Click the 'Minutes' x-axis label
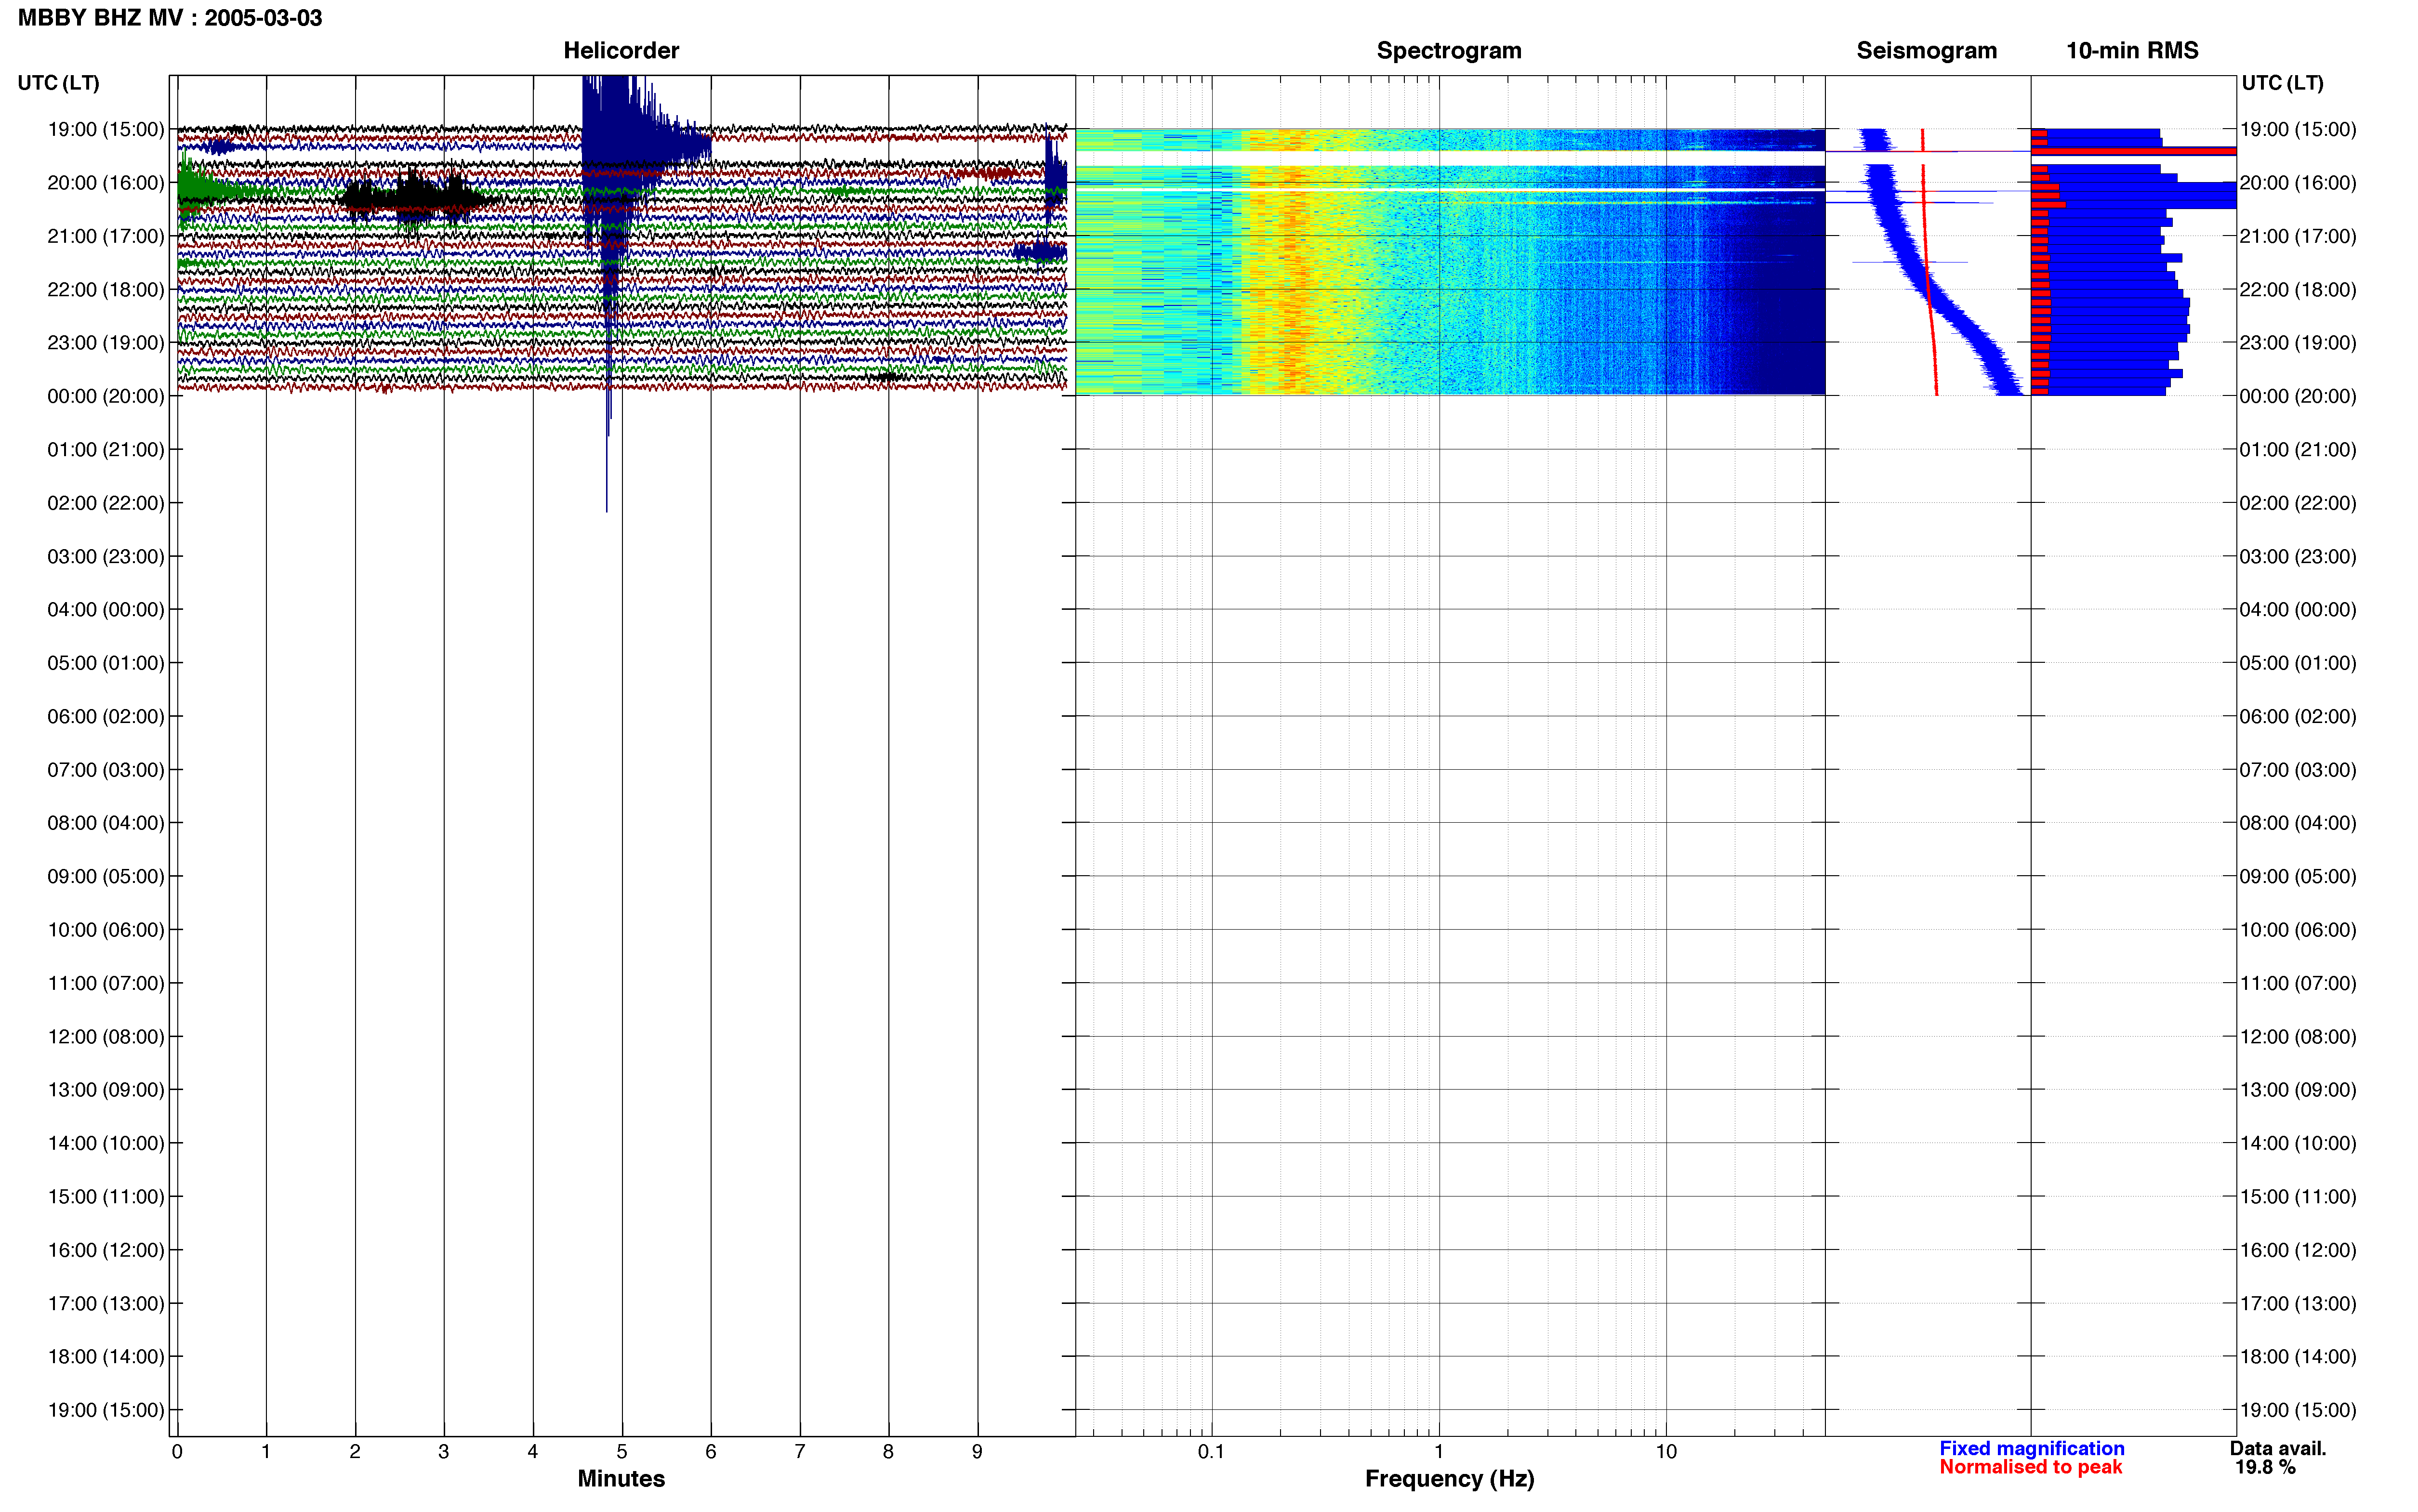The height and width of the screenshot is (1512, 2418). pyautogui.click(x=621, y=1479)
